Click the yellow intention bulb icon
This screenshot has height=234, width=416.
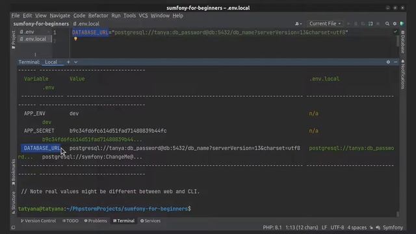75,39
